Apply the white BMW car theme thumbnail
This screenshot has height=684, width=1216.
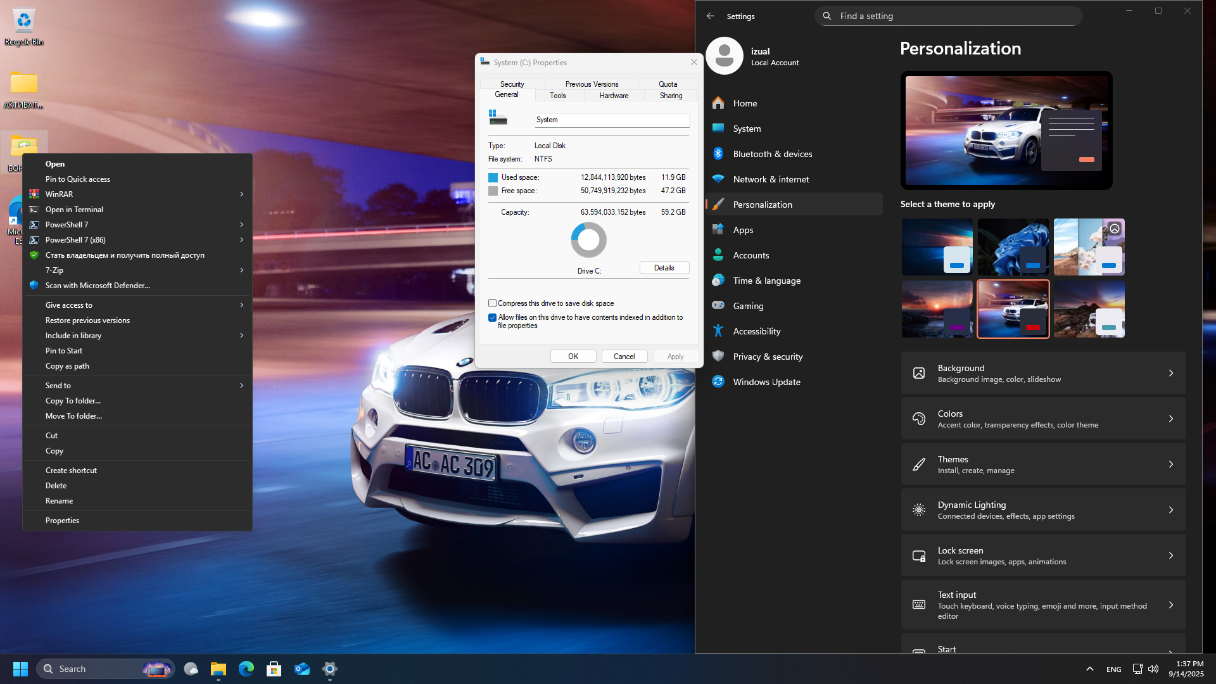[1013, 309]
